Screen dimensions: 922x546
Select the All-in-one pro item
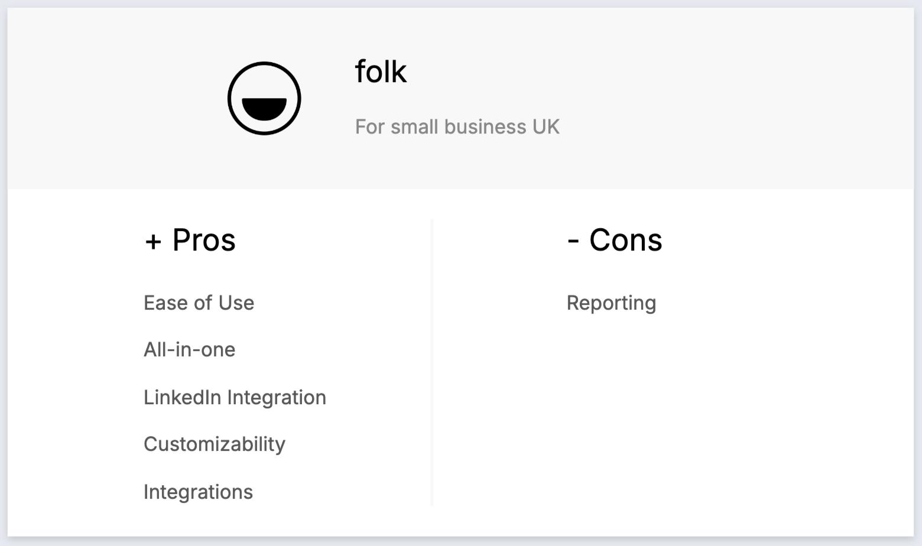coord(189,349)
